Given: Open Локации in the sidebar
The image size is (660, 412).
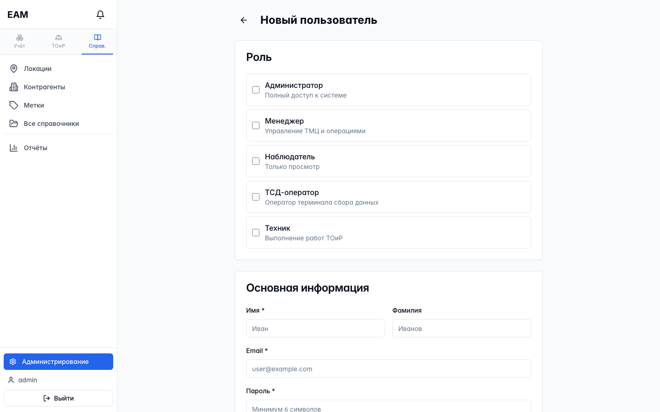Looking at the screenshot, I should point(59,69).
